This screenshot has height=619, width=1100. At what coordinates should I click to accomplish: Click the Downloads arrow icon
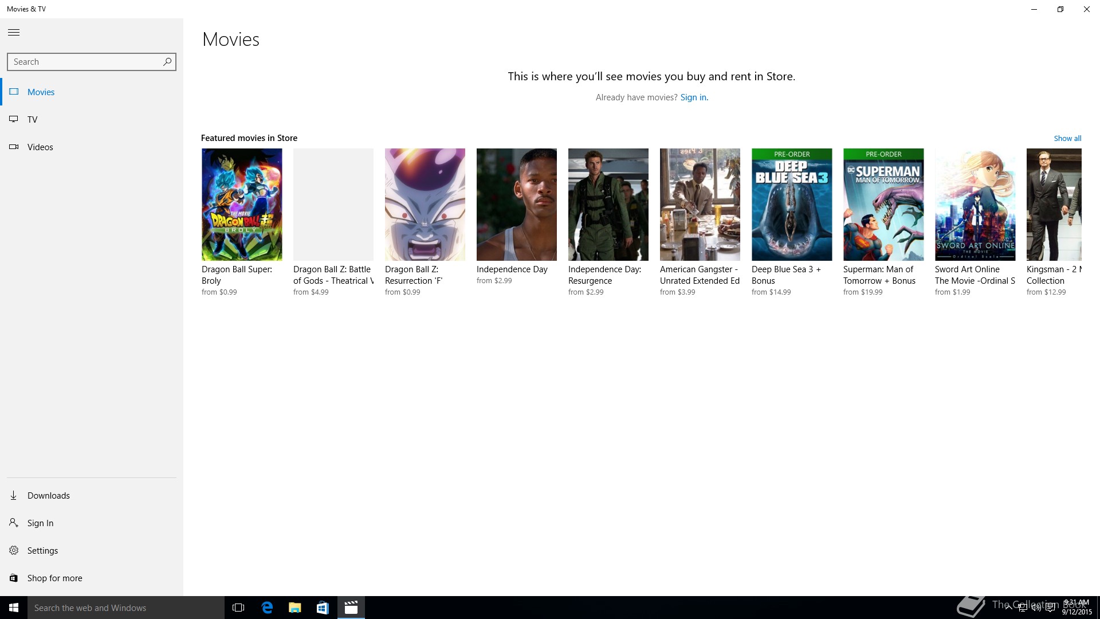[14, 495]
